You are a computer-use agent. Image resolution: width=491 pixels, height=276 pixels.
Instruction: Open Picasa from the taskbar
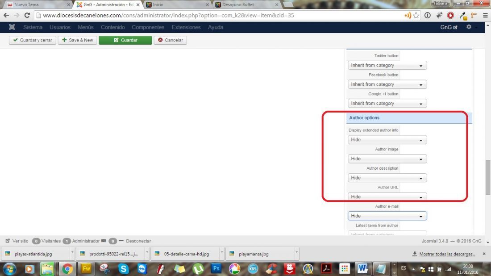(x=234, y=269)
